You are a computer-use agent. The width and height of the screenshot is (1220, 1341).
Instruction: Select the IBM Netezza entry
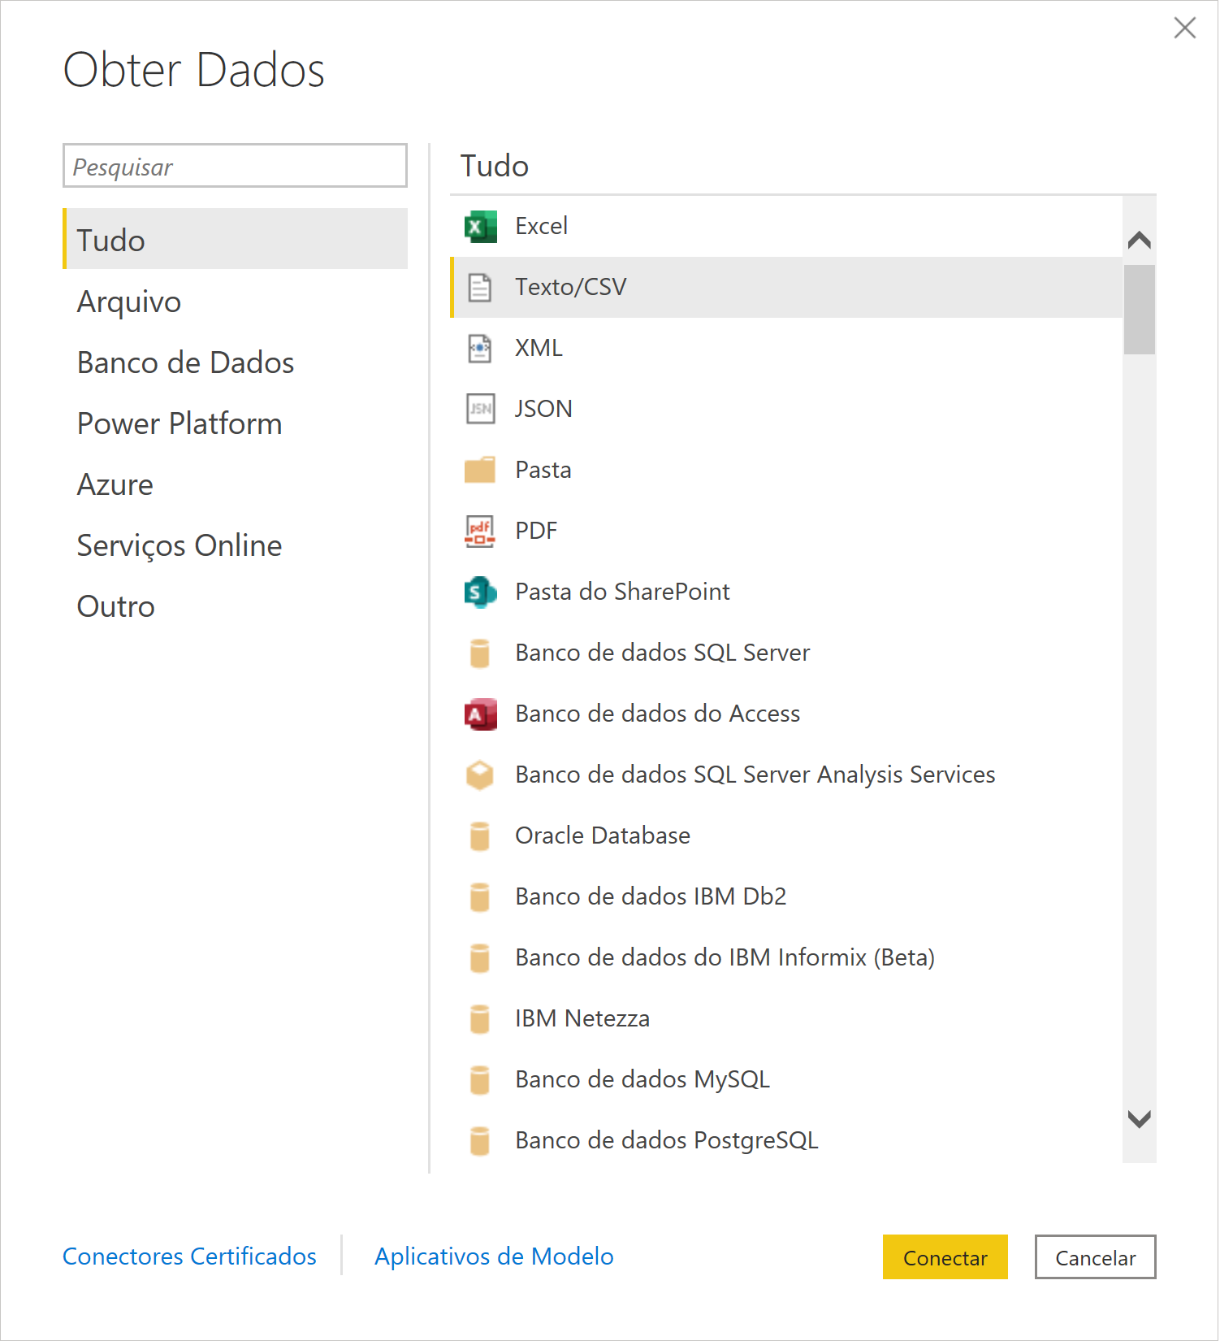pos(786,1018)
